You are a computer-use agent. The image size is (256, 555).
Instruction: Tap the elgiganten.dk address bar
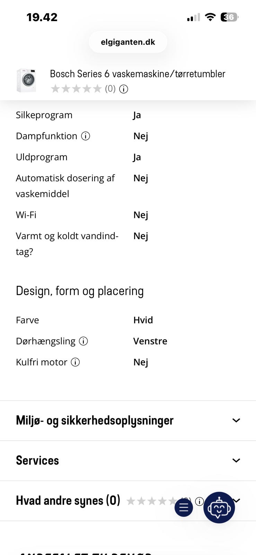(x=128, y=42)
